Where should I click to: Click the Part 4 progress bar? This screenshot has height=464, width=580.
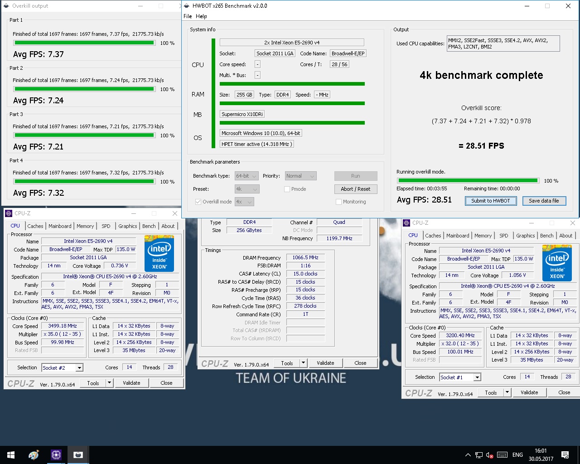(x=84, y=182)
